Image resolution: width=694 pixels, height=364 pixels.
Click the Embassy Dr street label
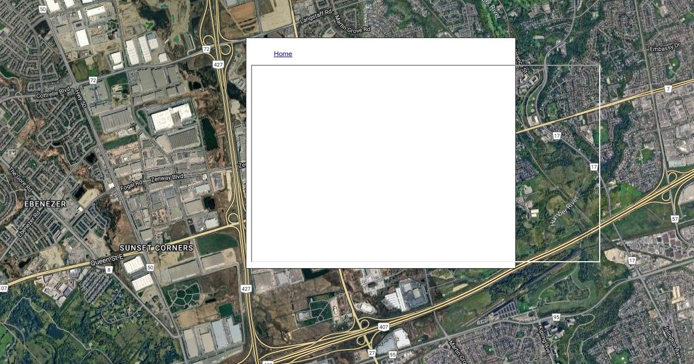click(665, 49)
